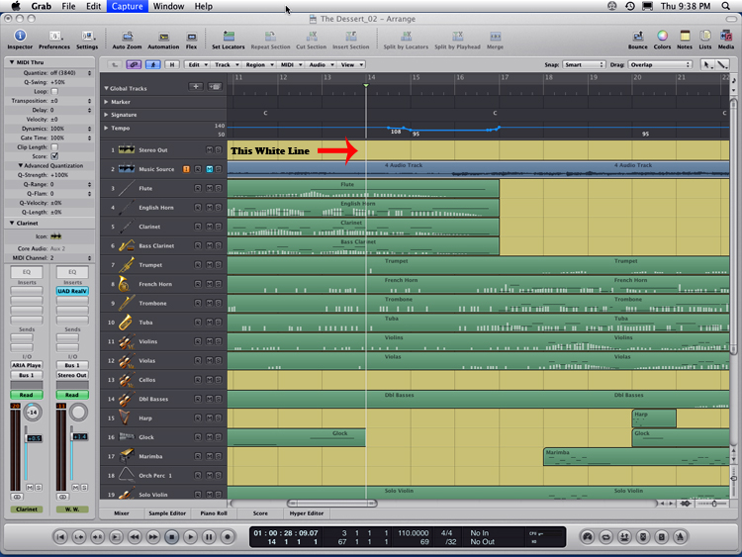Open the Window menu
This screenshot has width=742, height=557.
point(168,6)
